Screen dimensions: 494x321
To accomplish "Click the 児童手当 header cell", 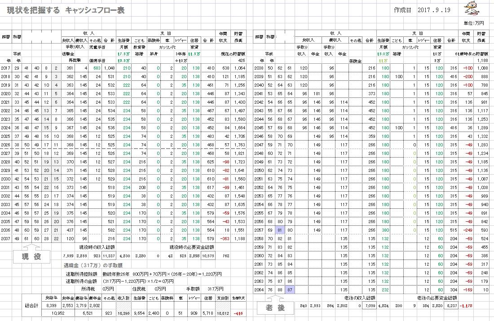I will click(97, 47).
